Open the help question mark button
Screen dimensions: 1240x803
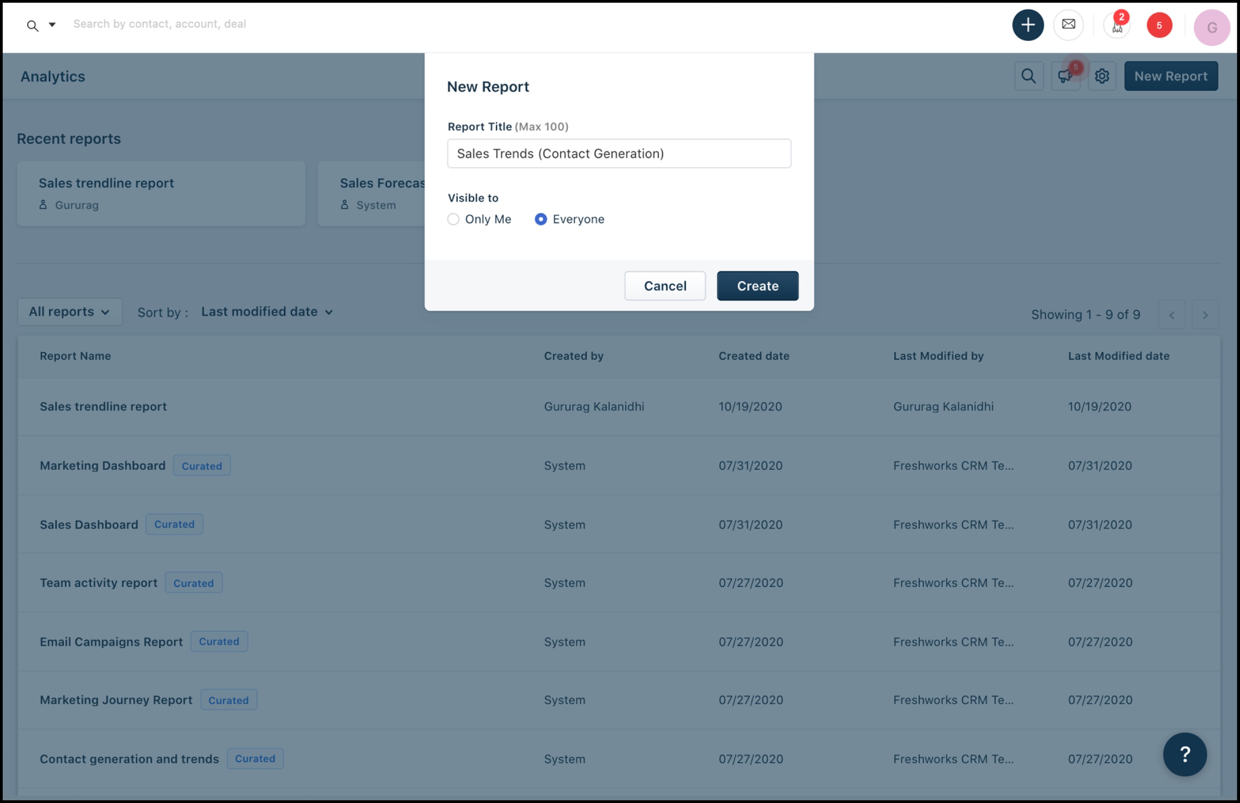1184,754
